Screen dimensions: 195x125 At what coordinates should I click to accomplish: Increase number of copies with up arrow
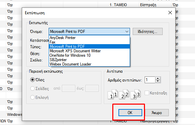tap(158, 78)
